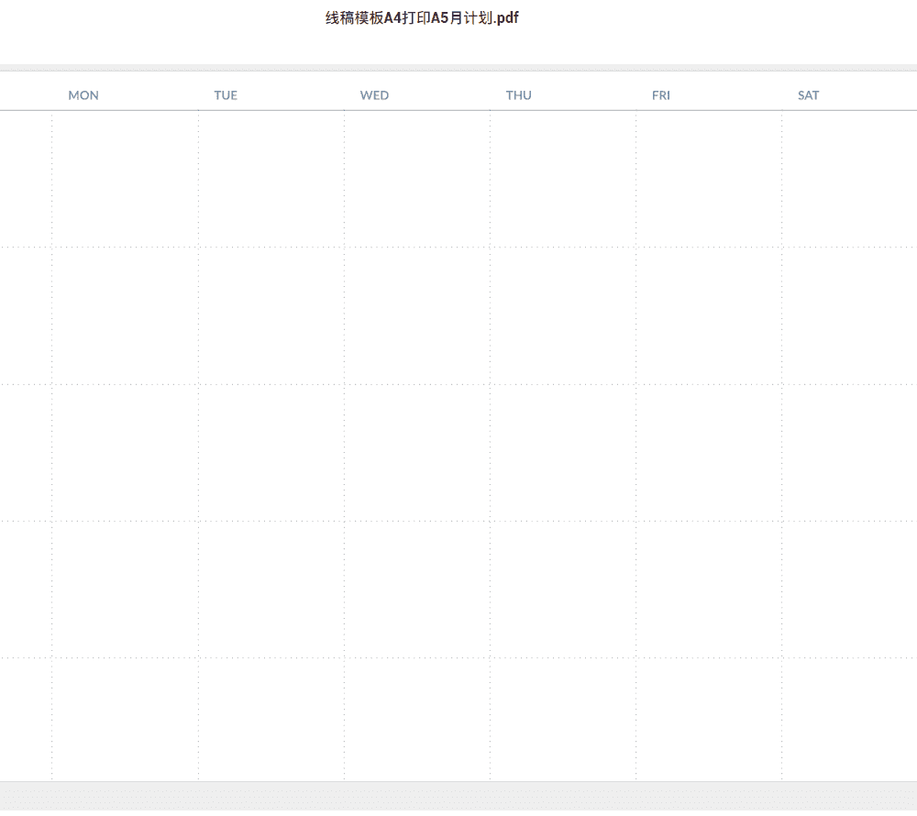This screenshot has height=816, width=917.
Task: Select the WED column header
Action: pyautogui.click(x=374, y=95)
